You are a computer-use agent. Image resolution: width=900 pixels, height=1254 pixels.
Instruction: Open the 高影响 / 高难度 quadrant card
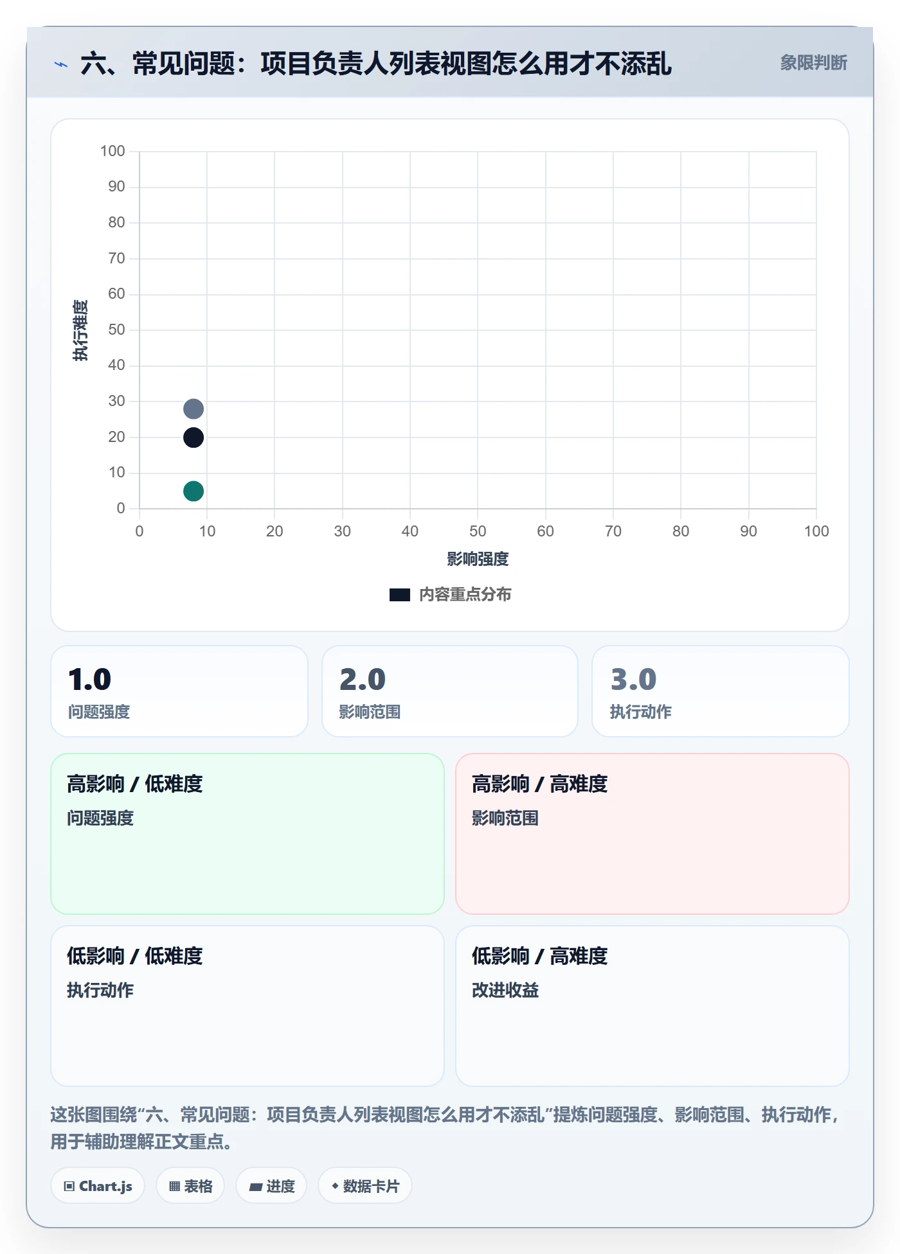(652, 834)
